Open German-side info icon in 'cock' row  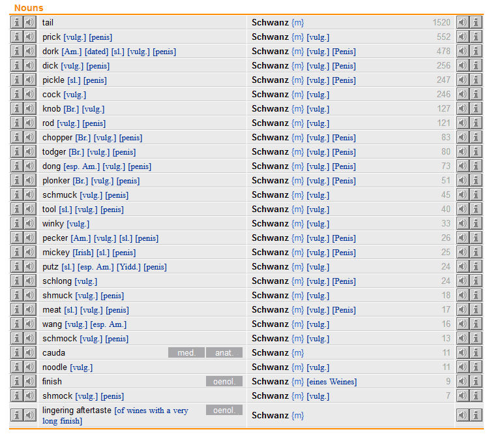[475, 95]
